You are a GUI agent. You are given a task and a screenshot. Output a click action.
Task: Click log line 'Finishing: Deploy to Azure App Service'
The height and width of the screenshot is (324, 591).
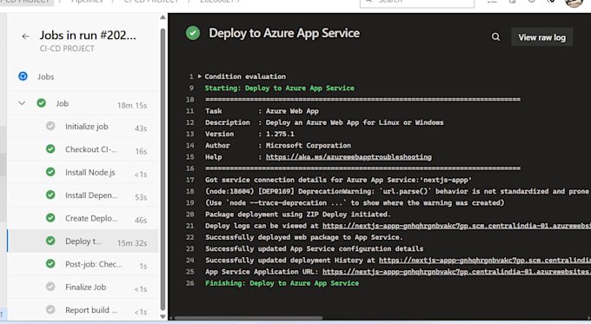282,283
